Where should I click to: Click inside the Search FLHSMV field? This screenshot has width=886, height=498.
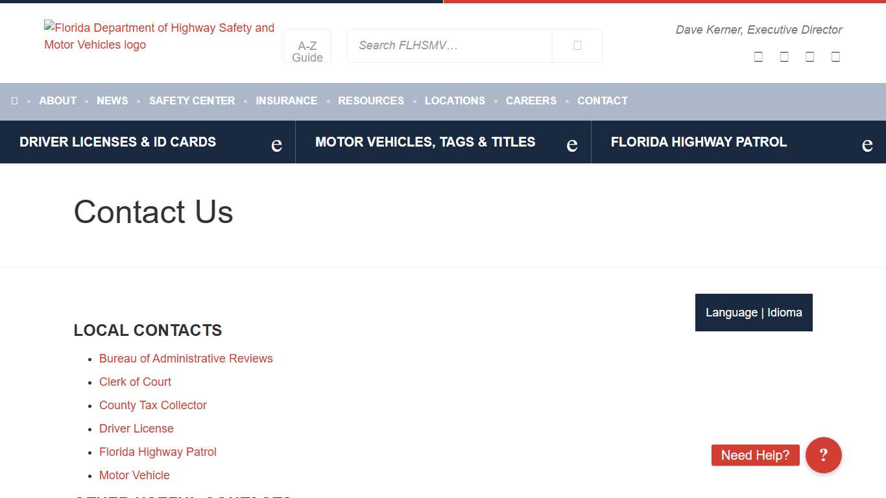click(449, 45)
